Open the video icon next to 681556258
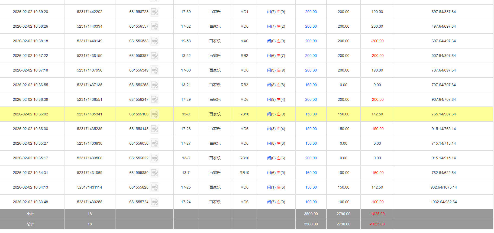 (x=154, y=85)
